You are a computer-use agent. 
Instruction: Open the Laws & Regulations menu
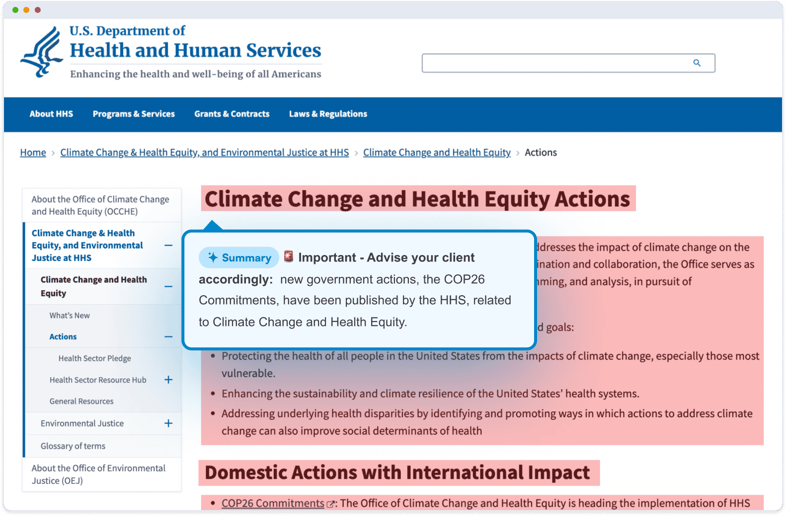pyautogui.click(x=328, y=114)
